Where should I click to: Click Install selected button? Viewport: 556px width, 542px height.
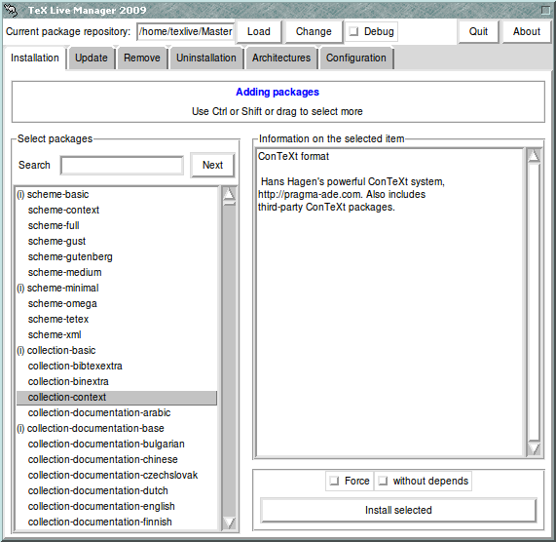[x=398, y=510]
